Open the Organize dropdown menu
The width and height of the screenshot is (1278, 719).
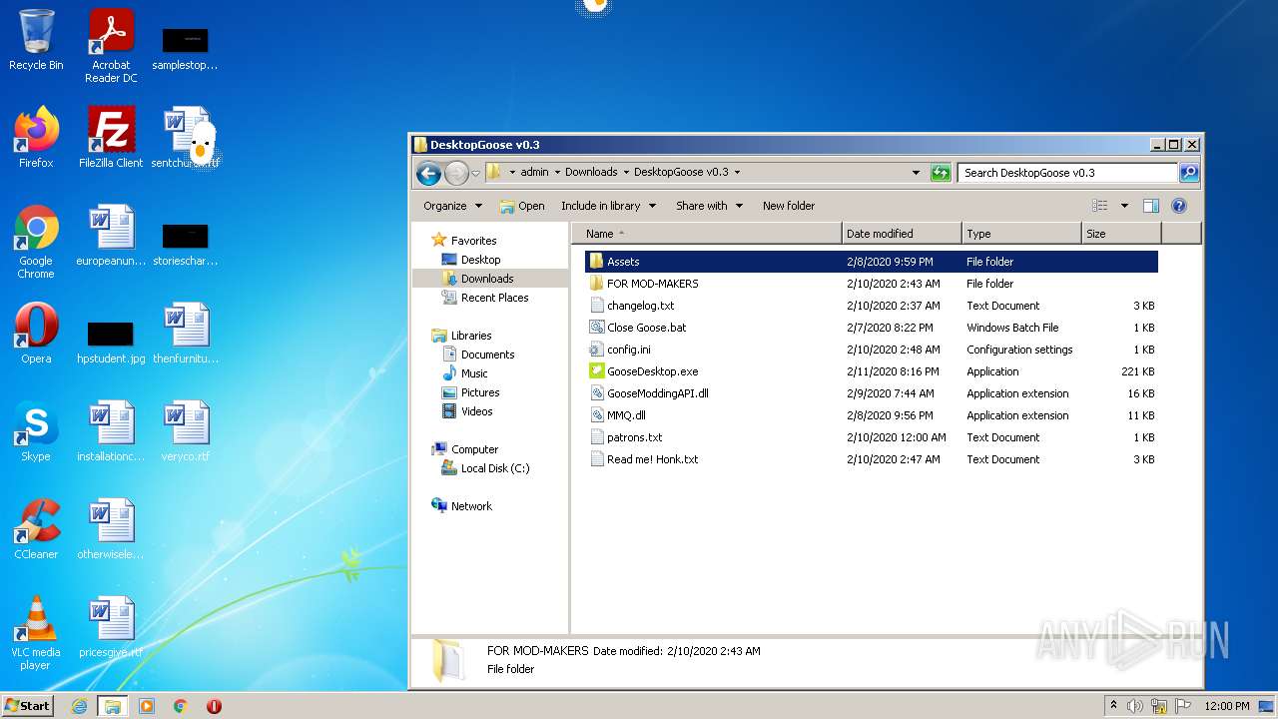coord(452,206)
